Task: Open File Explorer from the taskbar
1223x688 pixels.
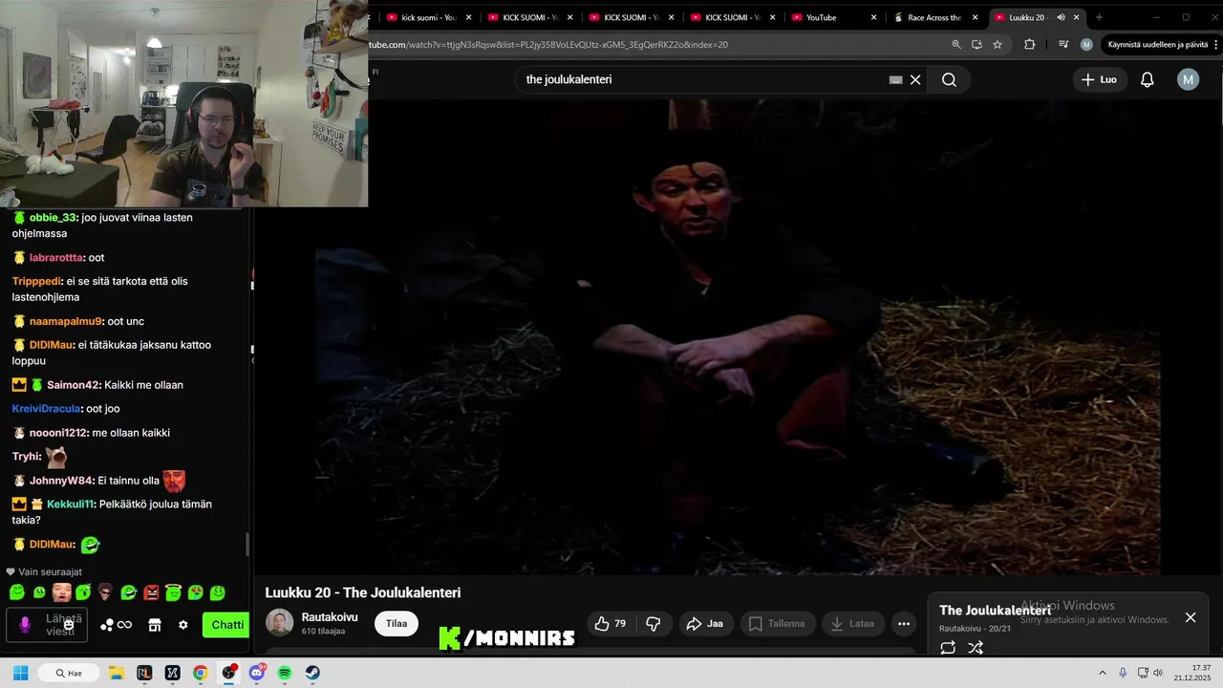Action: [116, 673]
